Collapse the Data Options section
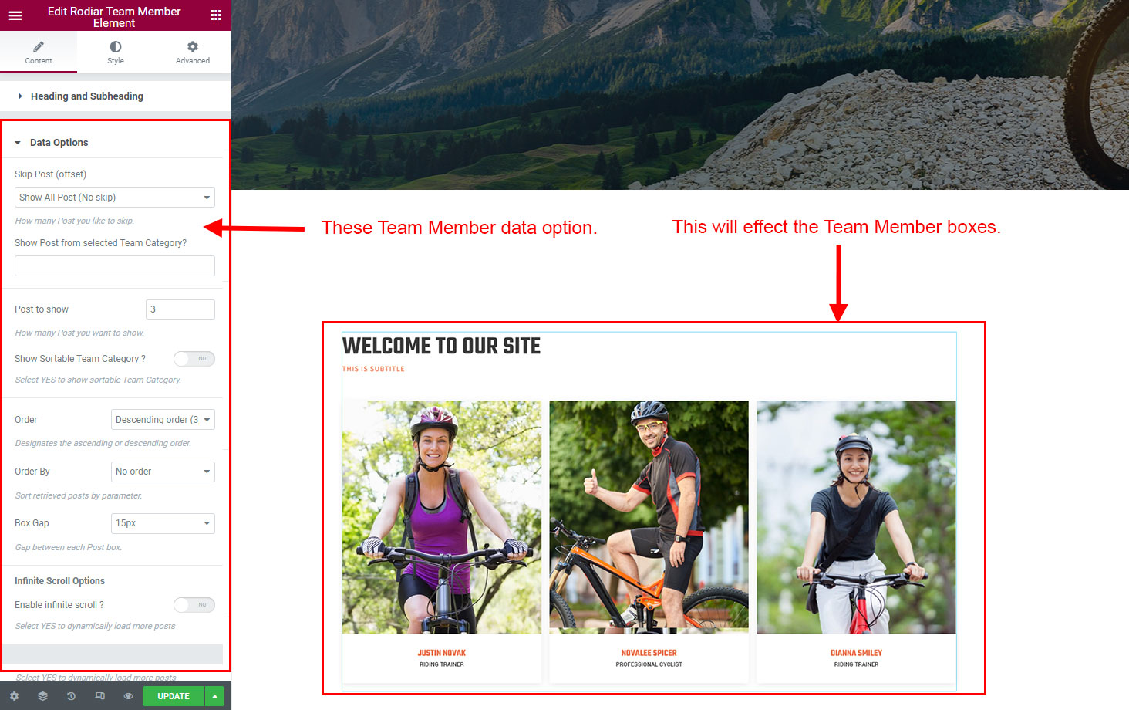This screenshot has height=710, width=1129. click(x=59, y=143)
